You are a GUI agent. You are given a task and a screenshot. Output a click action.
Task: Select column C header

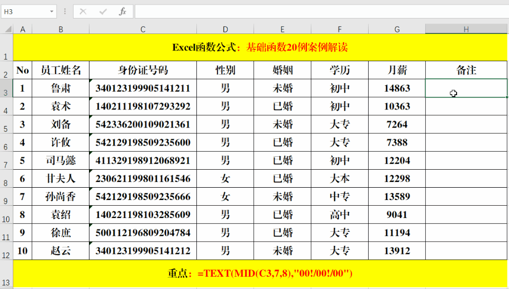[x=143, y=29]
